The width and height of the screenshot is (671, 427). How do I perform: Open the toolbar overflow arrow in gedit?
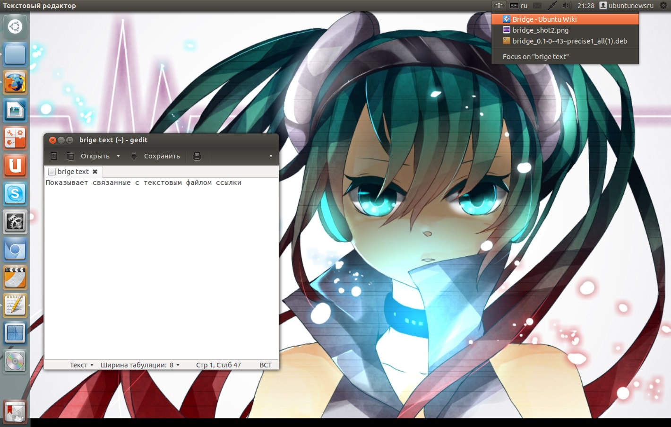271,156
